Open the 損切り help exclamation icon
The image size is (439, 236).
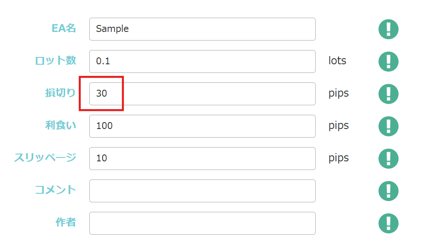point(388,94)
